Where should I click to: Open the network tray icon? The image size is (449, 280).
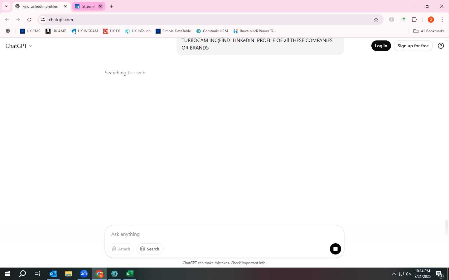coord(401,274)
